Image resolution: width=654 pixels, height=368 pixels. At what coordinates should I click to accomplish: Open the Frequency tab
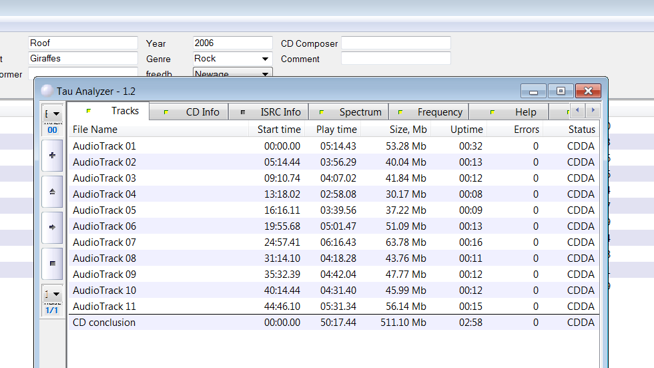click(x=428, y=112)
